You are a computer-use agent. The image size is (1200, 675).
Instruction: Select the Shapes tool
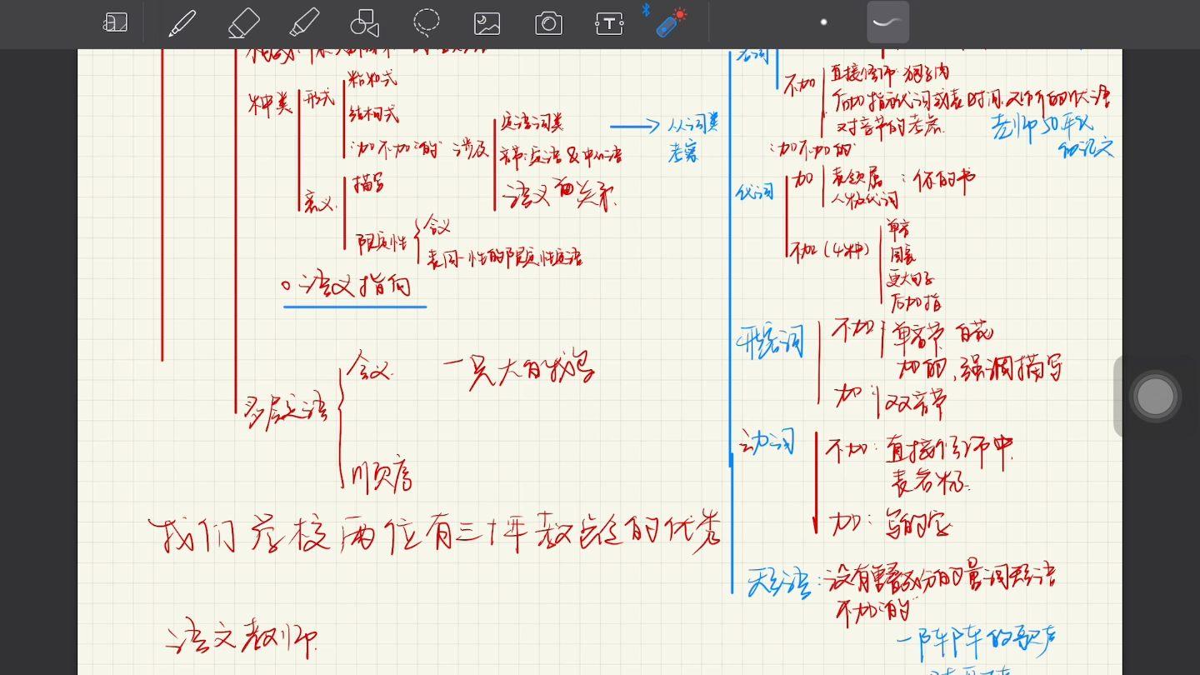pyautogui.click(x=365, y=22)
